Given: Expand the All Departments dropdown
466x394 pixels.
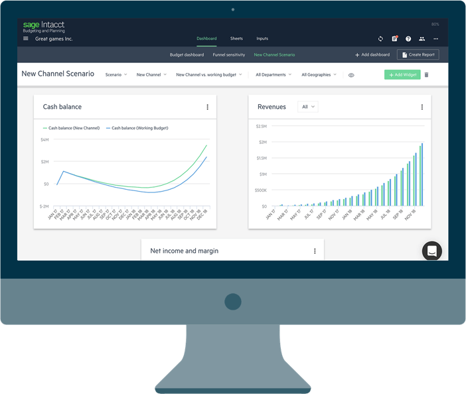Looking at the screenshot, I should point(273,75).
